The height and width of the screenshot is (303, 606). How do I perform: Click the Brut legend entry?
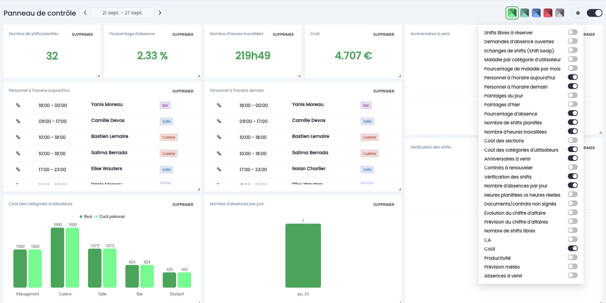(86, 217)
